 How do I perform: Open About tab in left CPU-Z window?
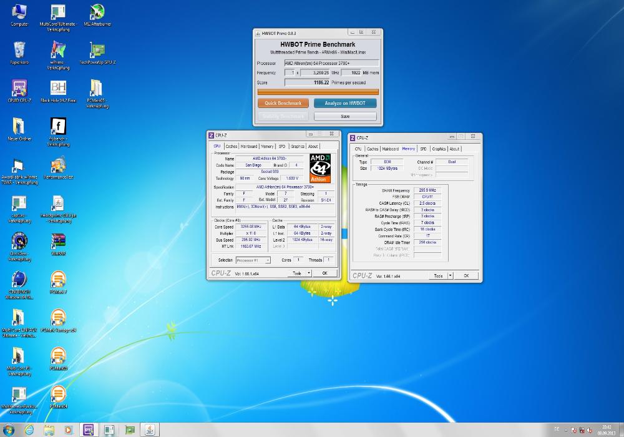tap(313, 147)
